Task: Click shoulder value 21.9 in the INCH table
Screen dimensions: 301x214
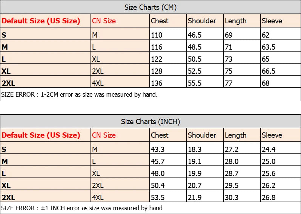Action: point(195,197)
